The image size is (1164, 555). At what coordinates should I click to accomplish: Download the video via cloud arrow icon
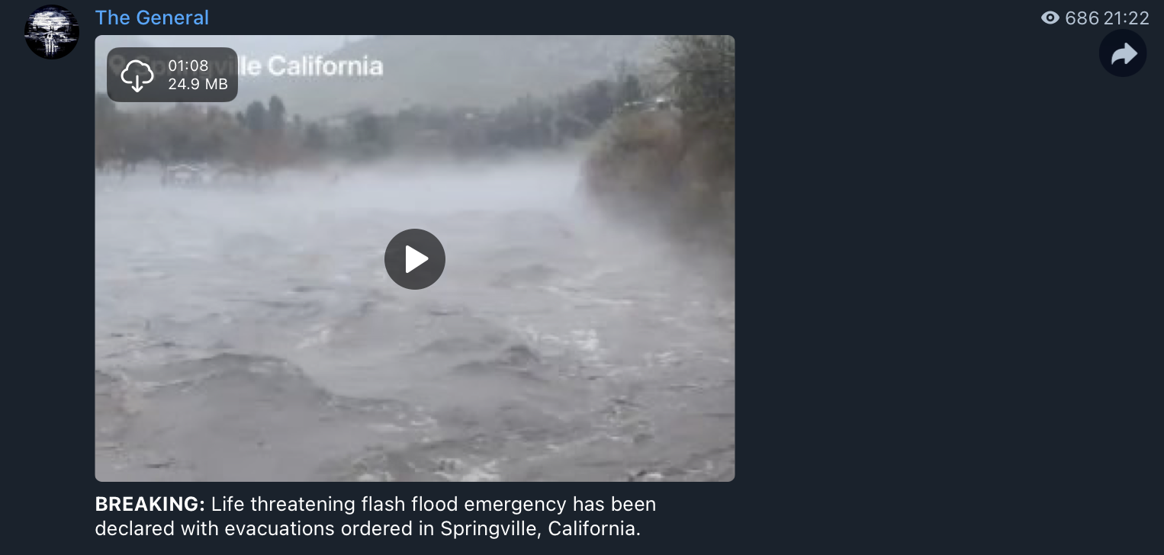coord(137,75)
